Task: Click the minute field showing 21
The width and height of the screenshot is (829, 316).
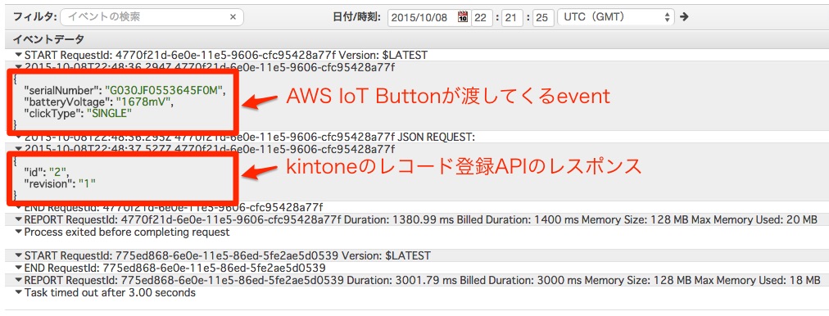Action: pyautogui.click(x=512, y=17)
